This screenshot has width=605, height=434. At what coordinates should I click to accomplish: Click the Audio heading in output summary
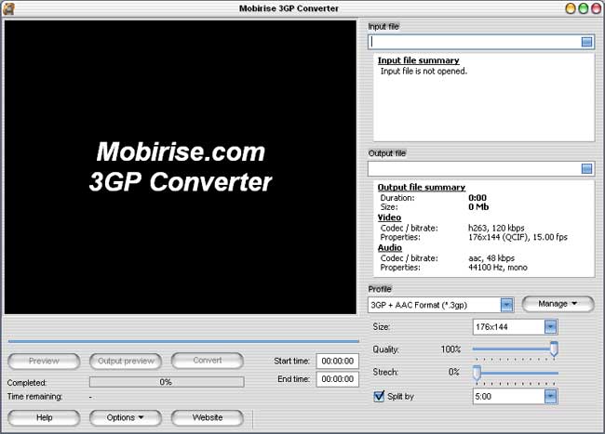coord(390,247)
